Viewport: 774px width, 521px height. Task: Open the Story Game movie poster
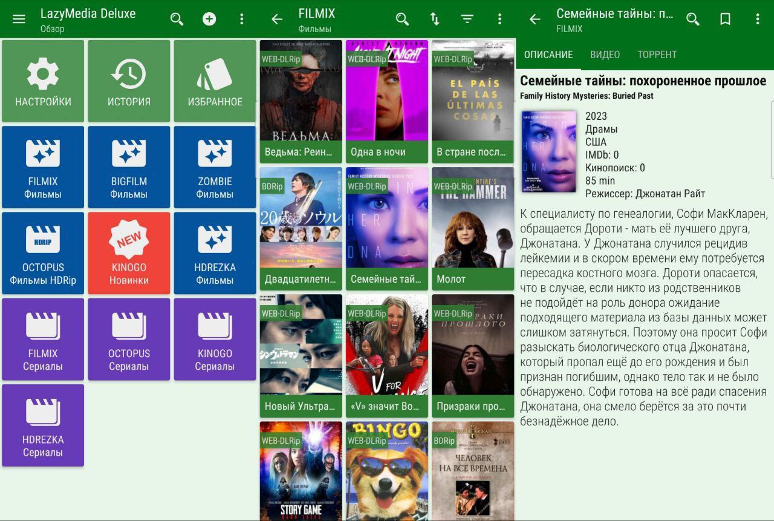point(301,471)
